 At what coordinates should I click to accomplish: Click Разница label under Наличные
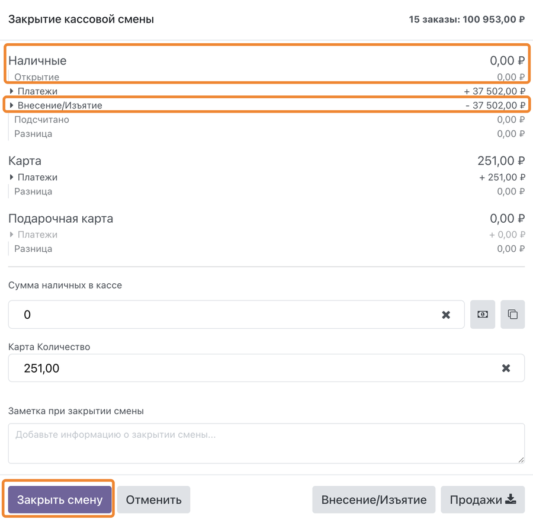pyautogui.click(x=33, y=134)
